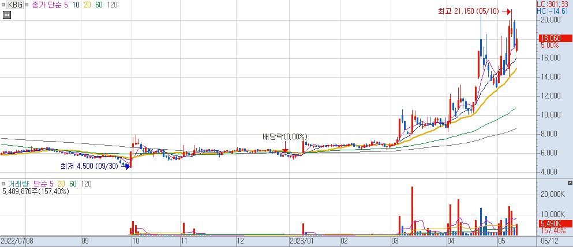573x247 pixels.
Task: Click the 배당락(0,00%) ex-dividend label
Action: (286, 137)
